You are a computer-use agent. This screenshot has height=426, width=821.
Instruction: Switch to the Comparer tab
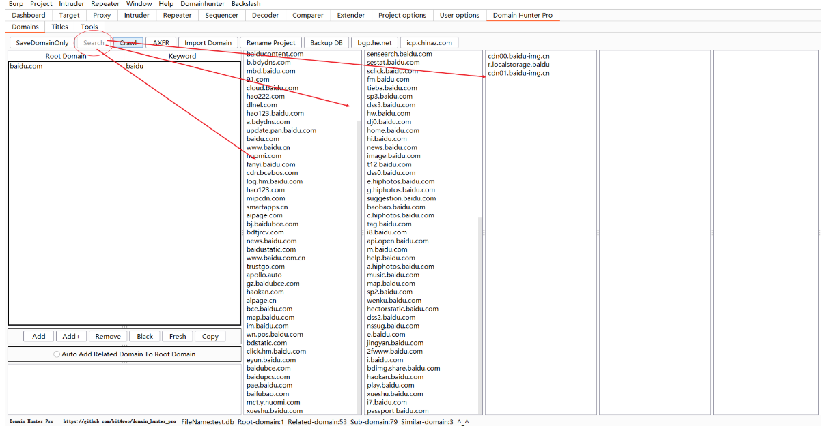tap(308, 15)
